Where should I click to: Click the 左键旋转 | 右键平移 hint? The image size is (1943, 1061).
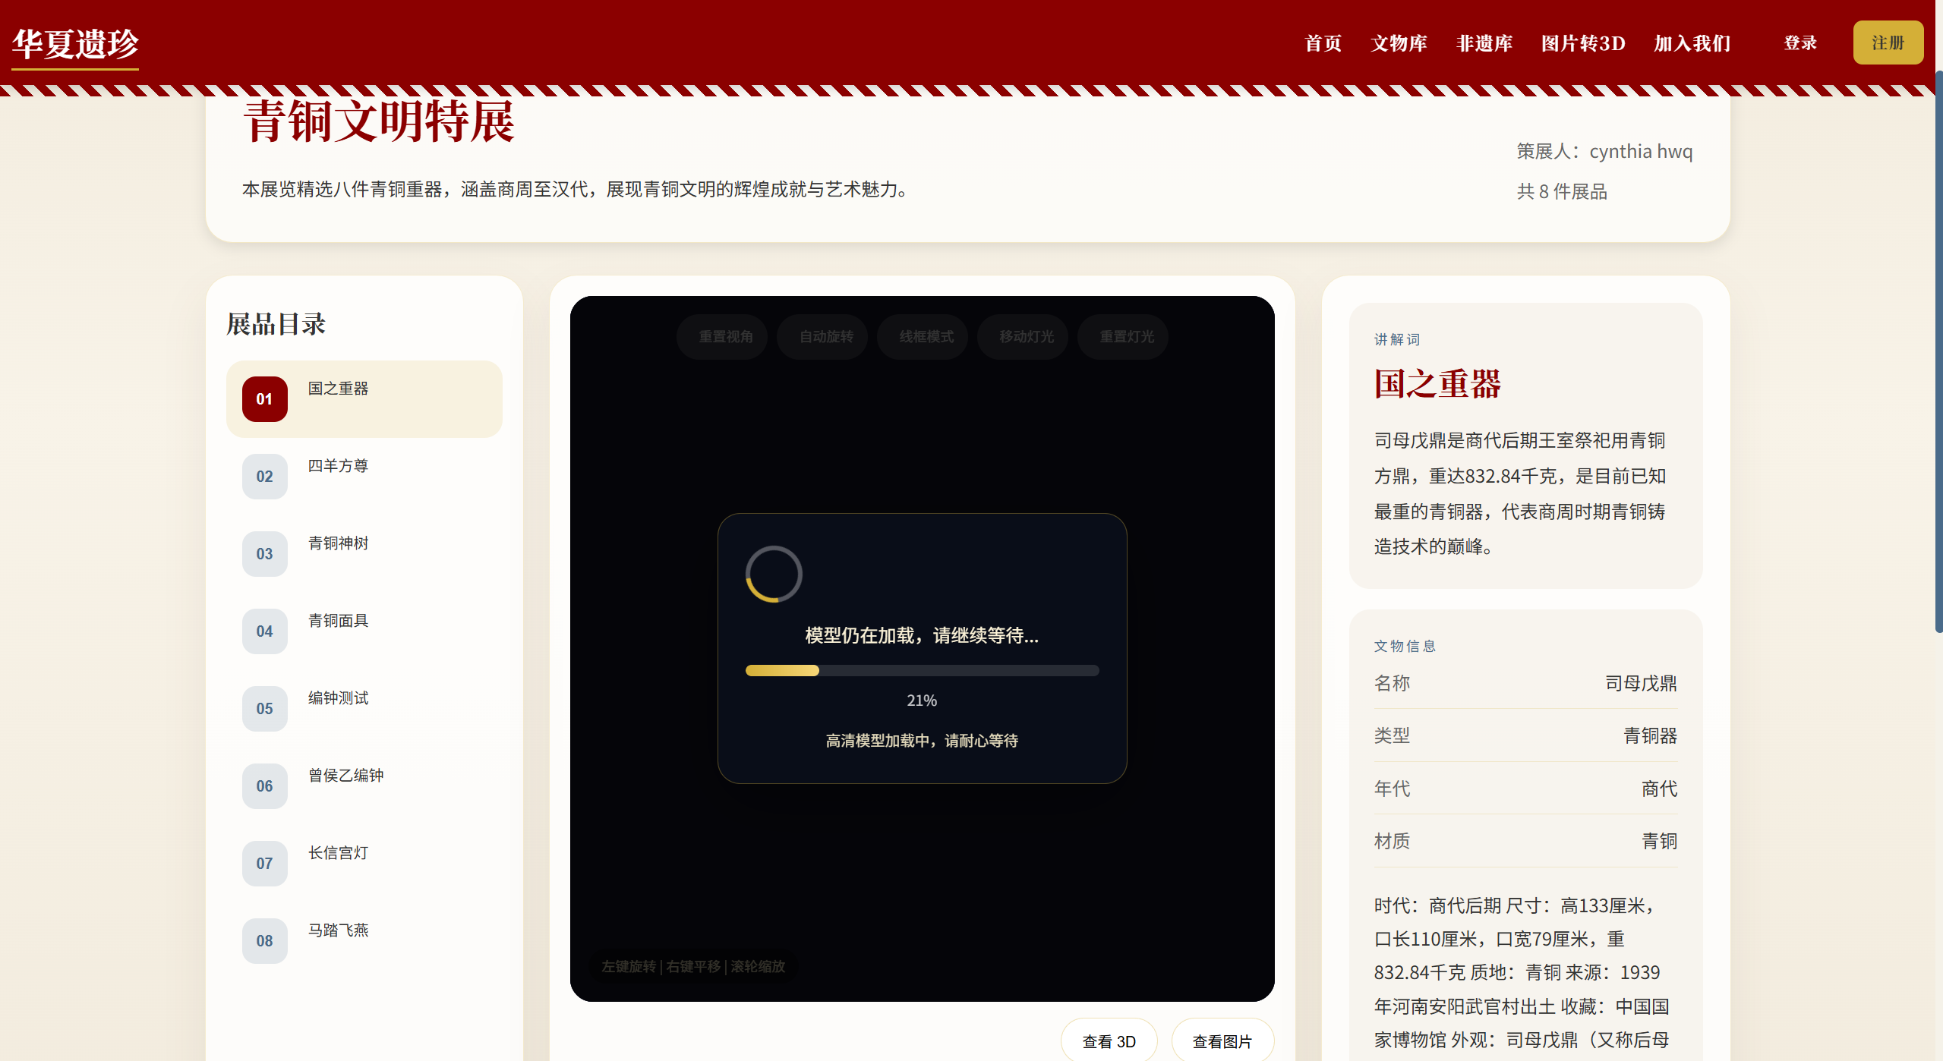(x=692, y=966)
